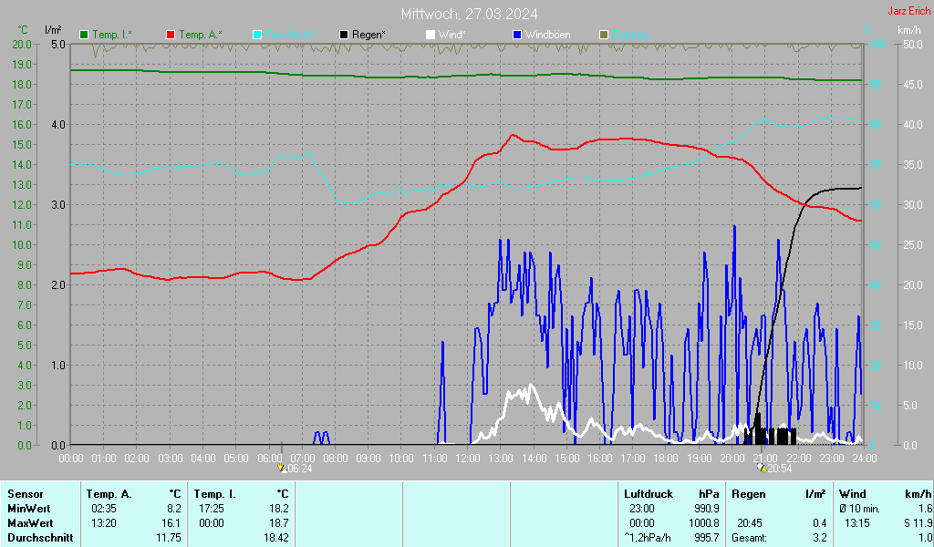Click the red Temp. A. legend square
The width and height of the screenshot is (934, 547).
[171, 36]
